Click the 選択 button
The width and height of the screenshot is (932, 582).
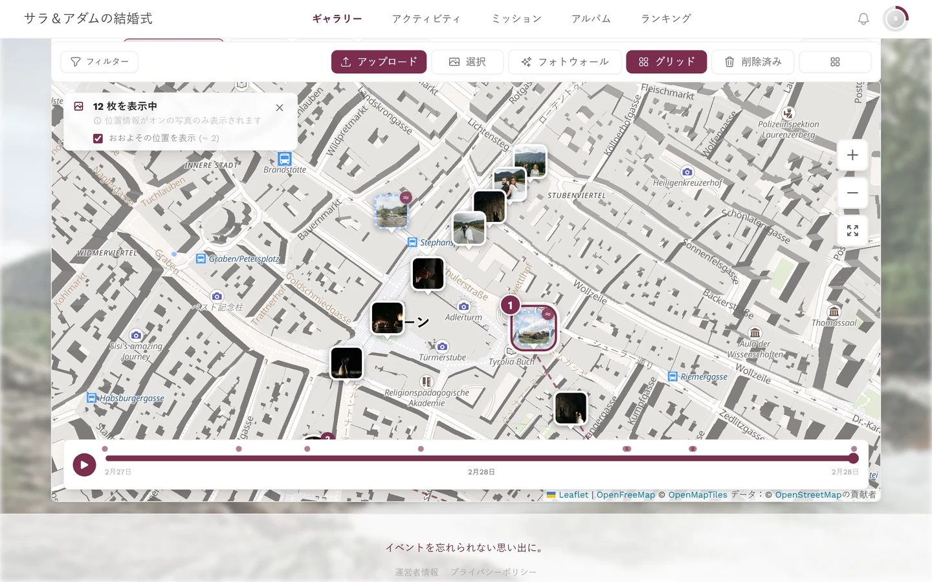click(x=467, y=61)
